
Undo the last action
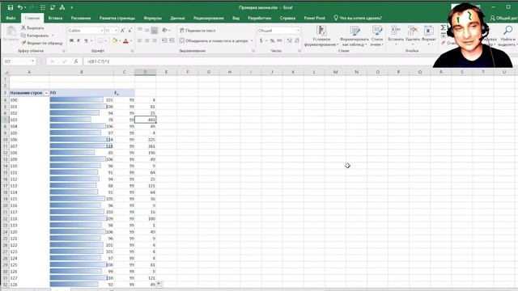click(x=20, y=7)
